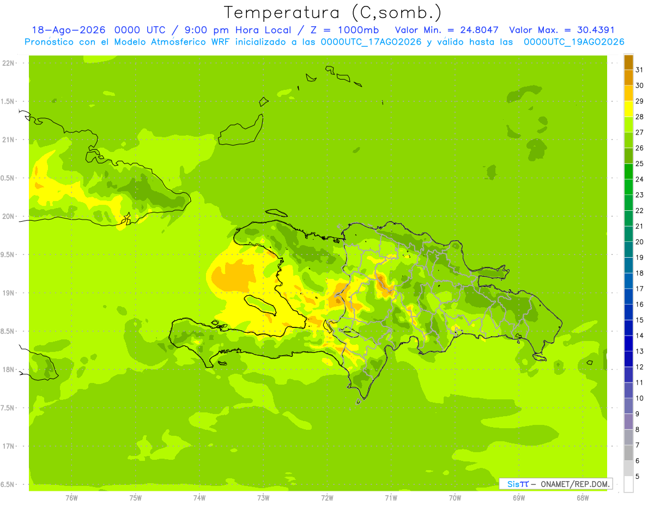Image resolution: width=654 pixels, height=505 pixels.
Task: Pick the light orange swatch between 29 and 30
Action: [628, 94]
